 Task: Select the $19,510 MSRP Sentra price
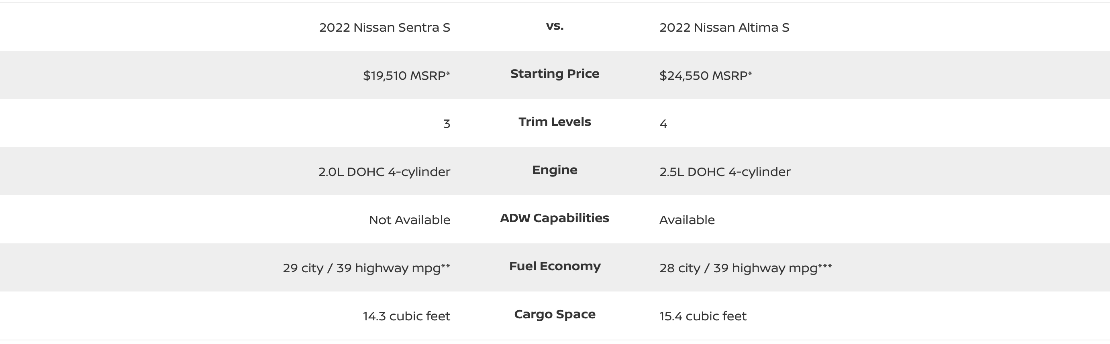coord(406,76)
